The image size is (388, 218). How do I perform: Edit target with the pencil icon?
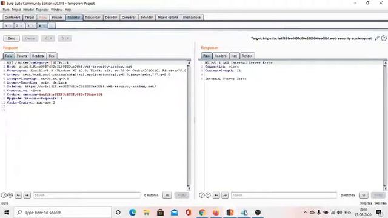pyautogui.click(x=377, y=38)
